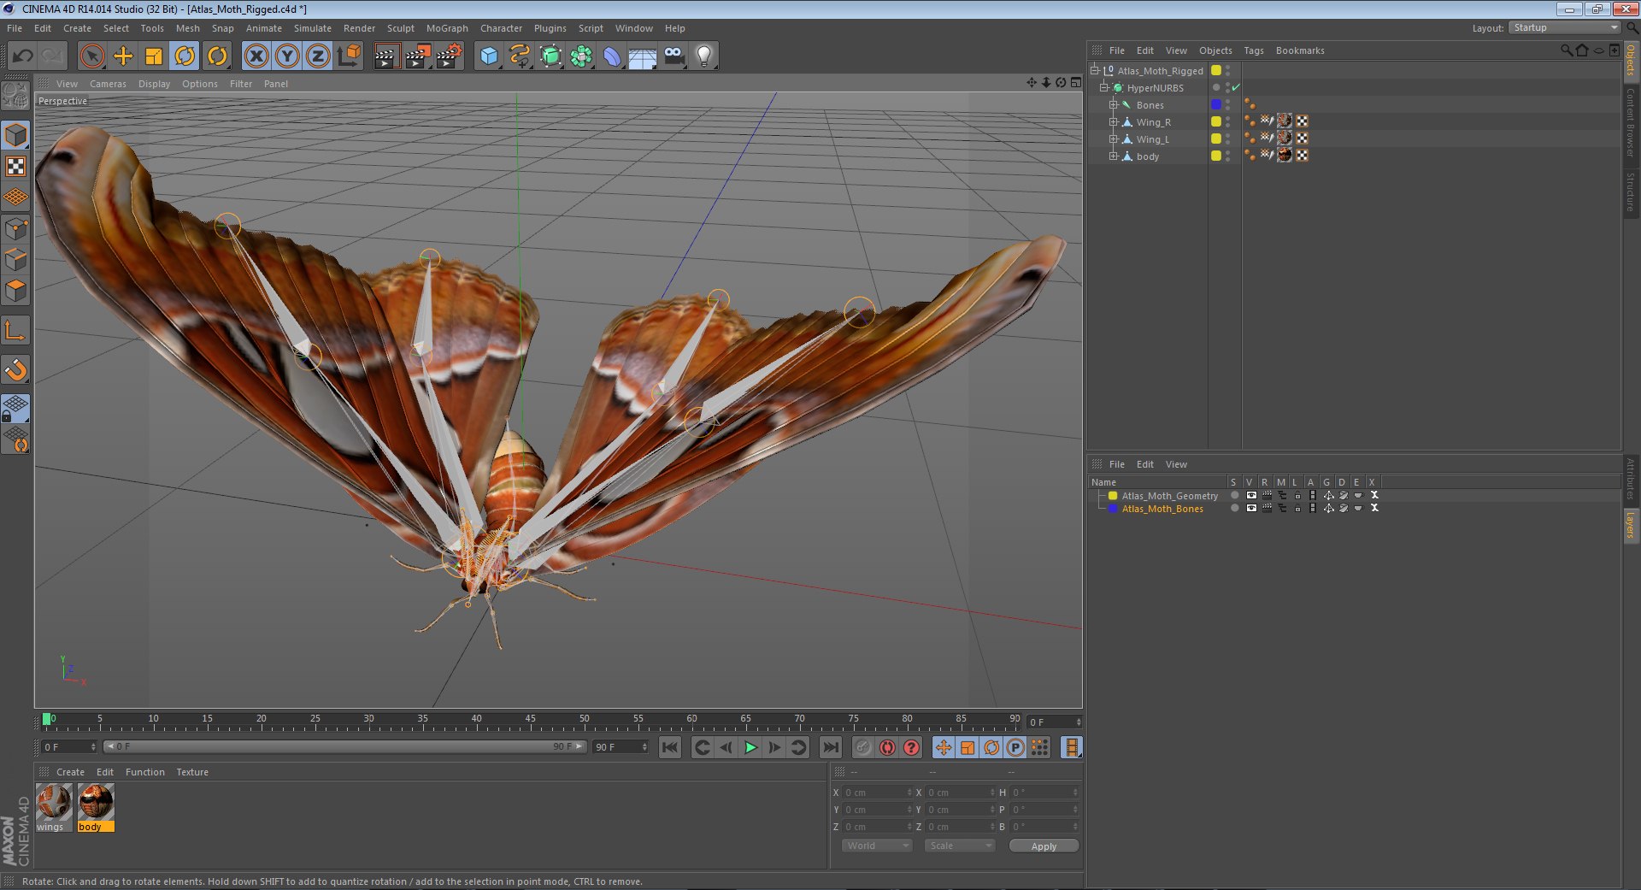
Task: Open the deformer objects icon
Action: 613,56
